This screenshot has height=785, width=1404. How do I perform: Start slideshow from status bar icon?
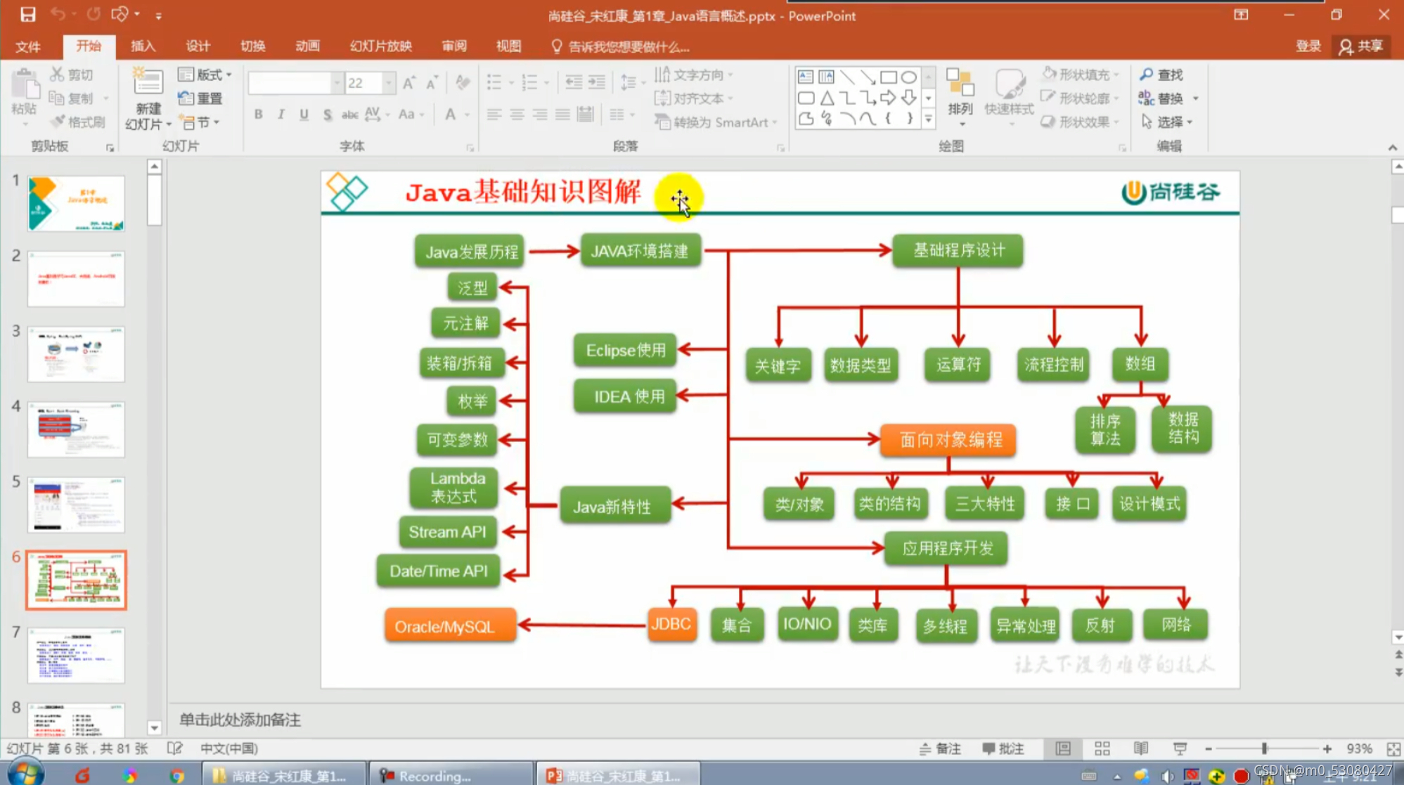pos(1180,748)
